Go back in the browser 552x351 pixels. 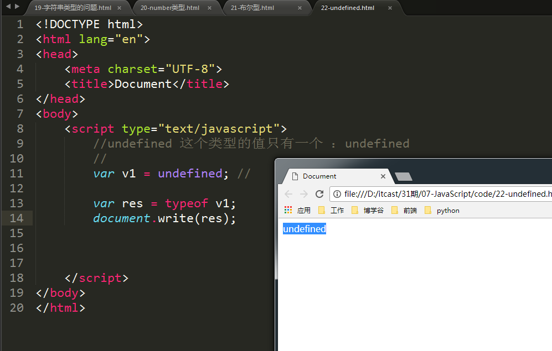point(288,194)
